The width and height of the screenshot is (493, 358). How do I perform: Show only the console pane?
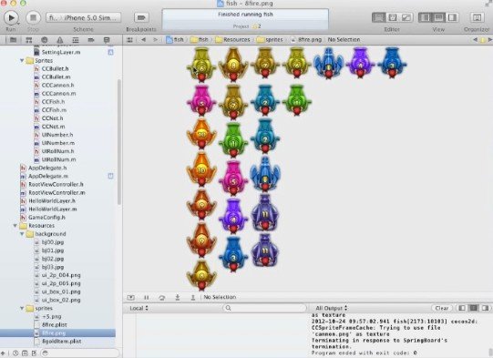[486, 308]
